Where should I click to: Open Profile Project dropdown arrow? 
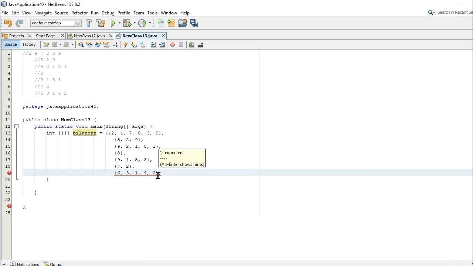pos(150,23)
